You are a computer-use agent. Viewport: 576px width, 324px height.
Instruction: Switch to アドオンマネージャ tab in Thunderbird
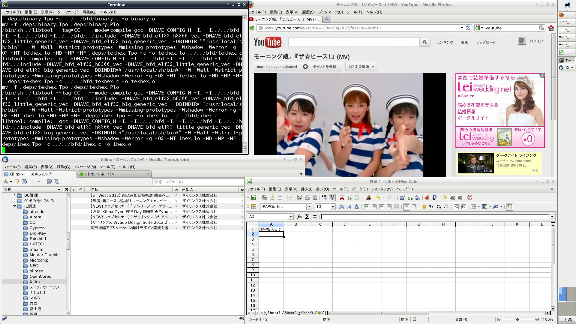(114, 174)
